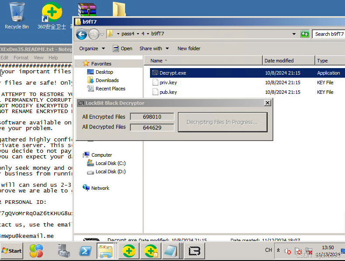Open the colorful pinwheel taskbar icon
Viewport: 345px width, 261px height.
click(x=36, y=251)
